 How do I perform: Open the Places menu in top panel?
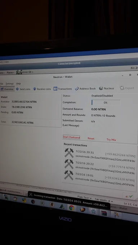click(x=10, y=73)
